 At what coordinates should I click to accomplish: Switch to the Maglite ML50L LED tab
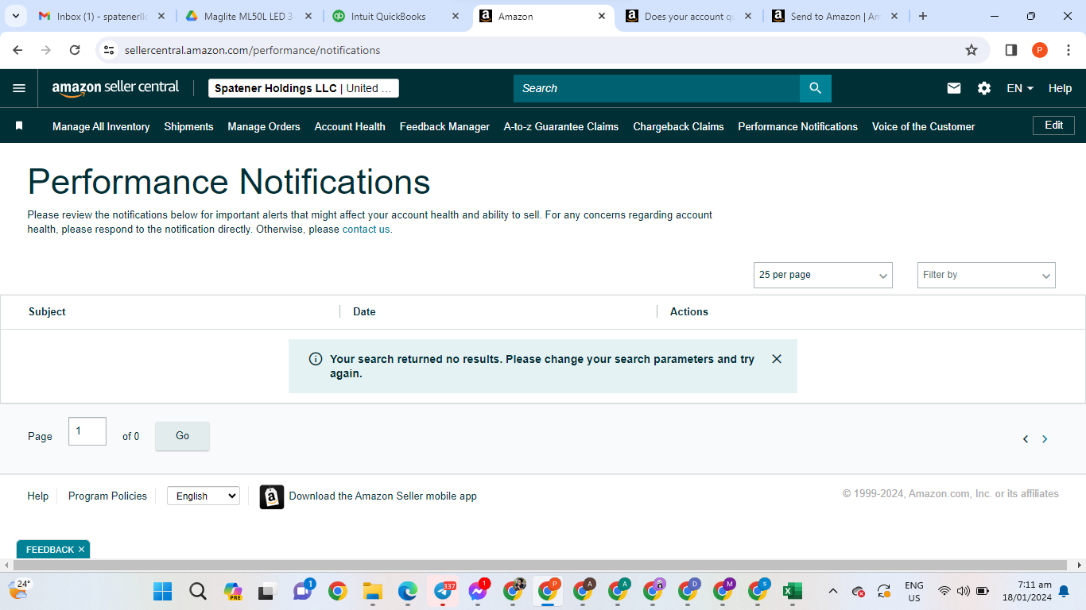(249, 16)
